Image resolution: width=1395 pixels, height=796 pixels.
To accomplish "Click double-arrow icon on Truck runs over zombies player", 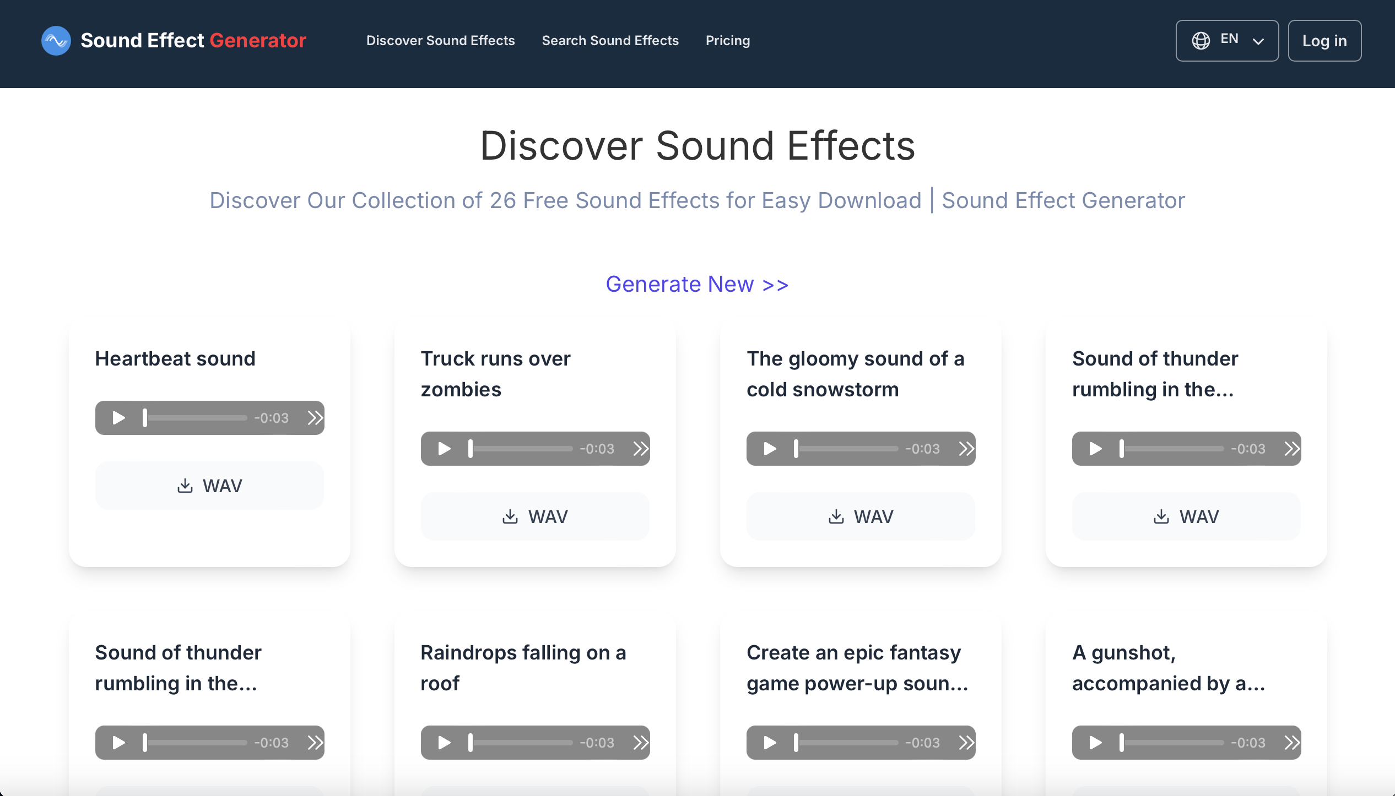I will pos(640,449).
